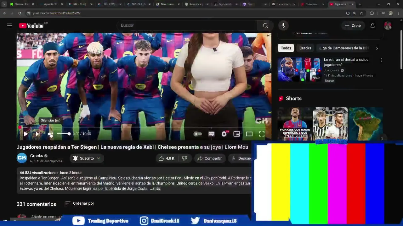Adjust the player volume slider
Image resolution: width=403 pixels, height=226 pixels.
tap(64, 134)
